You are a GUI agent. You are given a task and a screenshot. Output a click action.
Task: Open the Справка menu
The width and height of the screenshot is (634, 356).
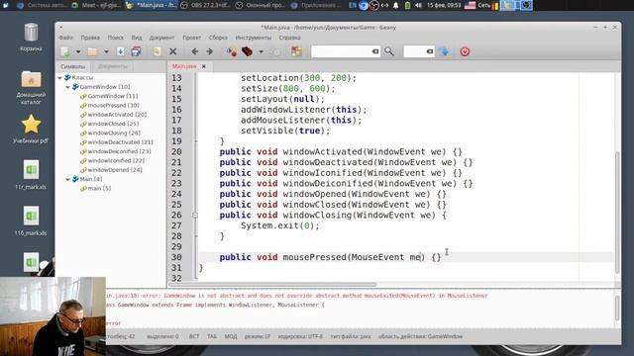tap(289, 38)
